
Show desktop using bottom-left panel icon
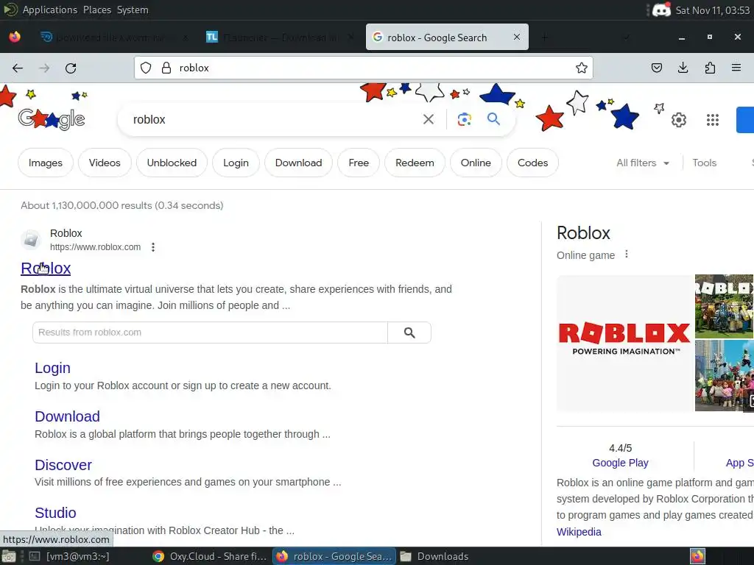pyautogui.click(x=9, y=556)
